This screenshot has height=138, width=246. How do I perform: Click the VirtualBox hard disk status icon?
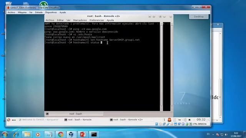point(156,124)
